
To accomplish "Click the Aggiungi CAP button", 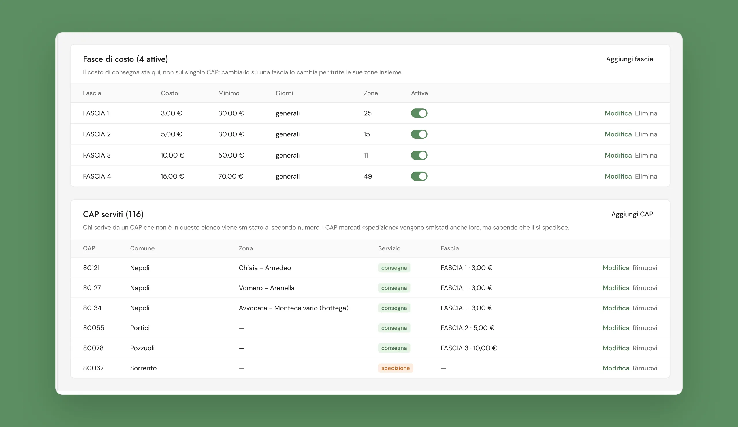I will pyautogui.click(x=632, y=214).
